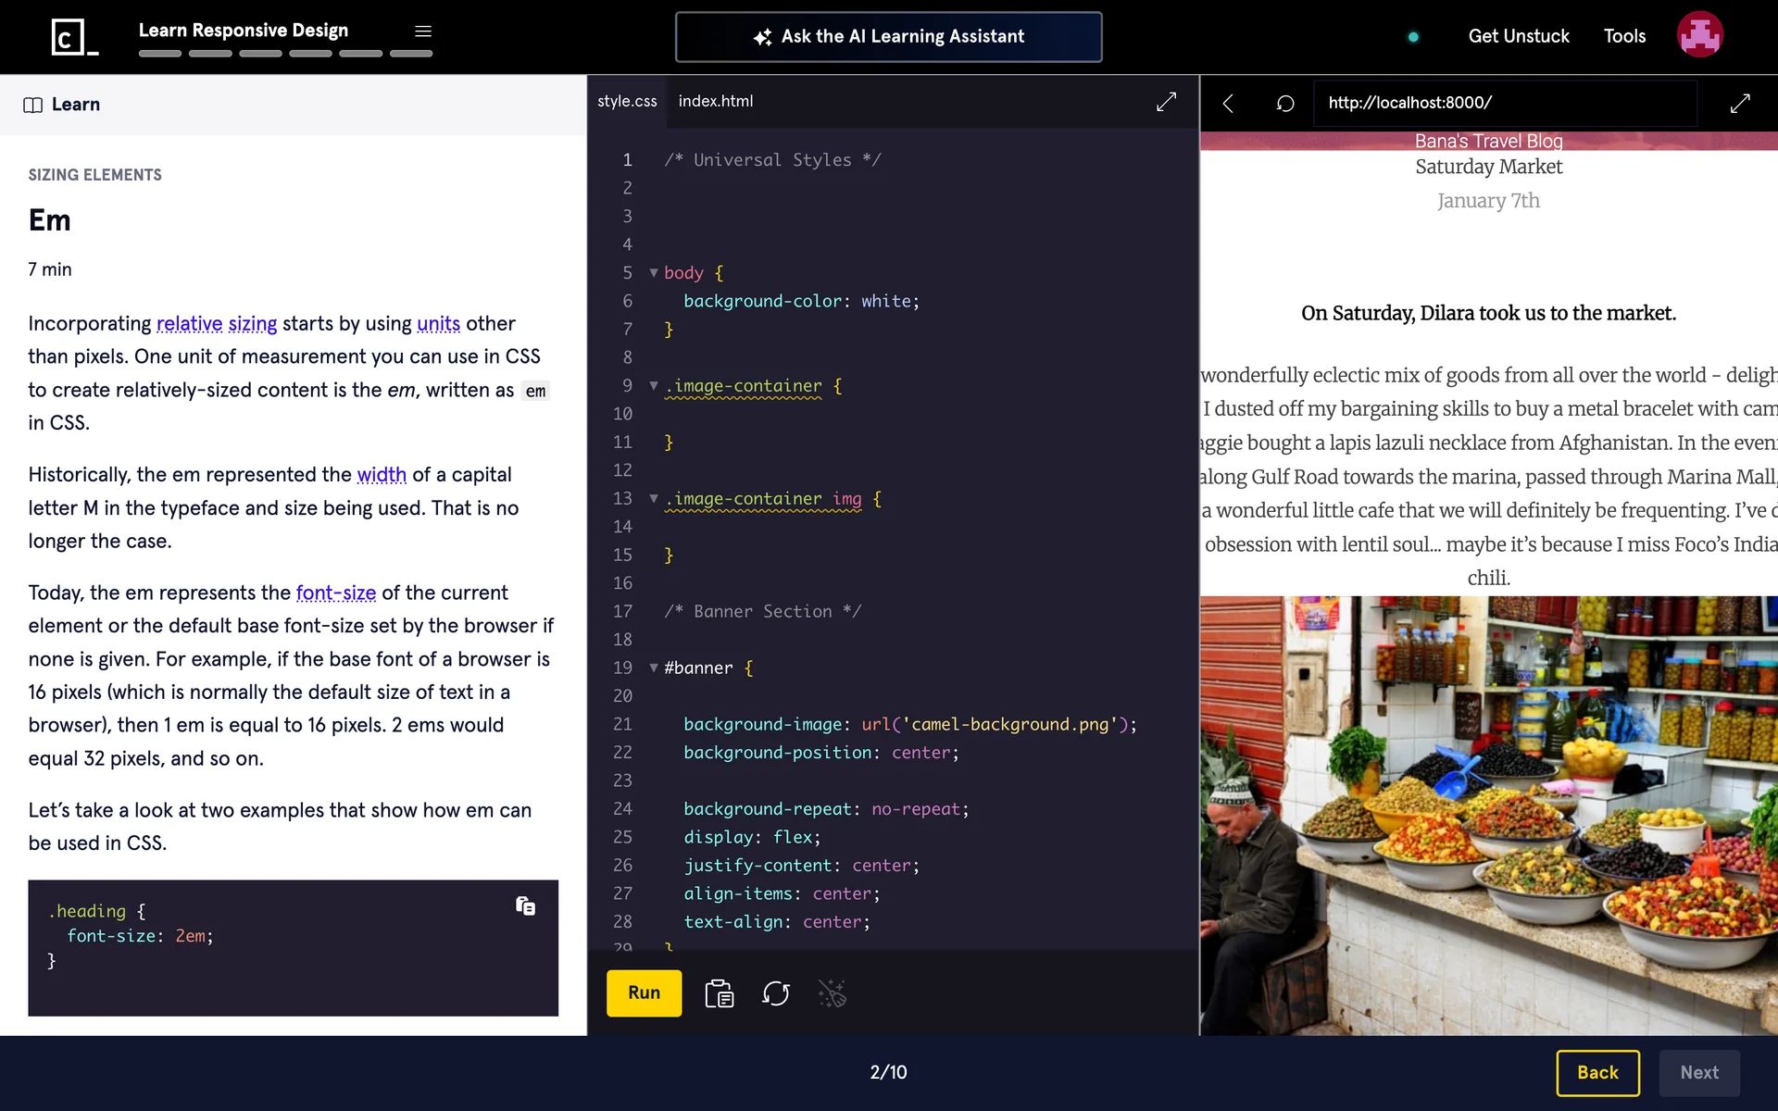1778x1111 pixels.
Task: Click the browser back arrow icon
Action: [x=1228, y=103]
